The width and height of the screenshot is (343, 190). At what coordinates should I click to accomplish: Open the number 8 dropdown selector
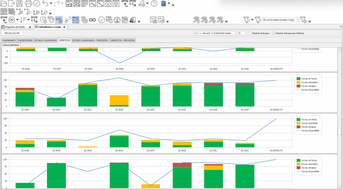246,33
